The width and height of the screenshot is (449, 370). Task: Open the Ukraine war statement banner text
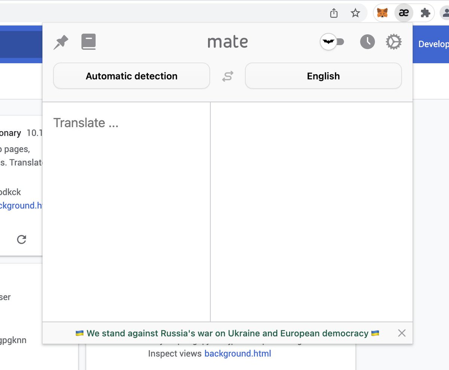click(x=227, y=333)
